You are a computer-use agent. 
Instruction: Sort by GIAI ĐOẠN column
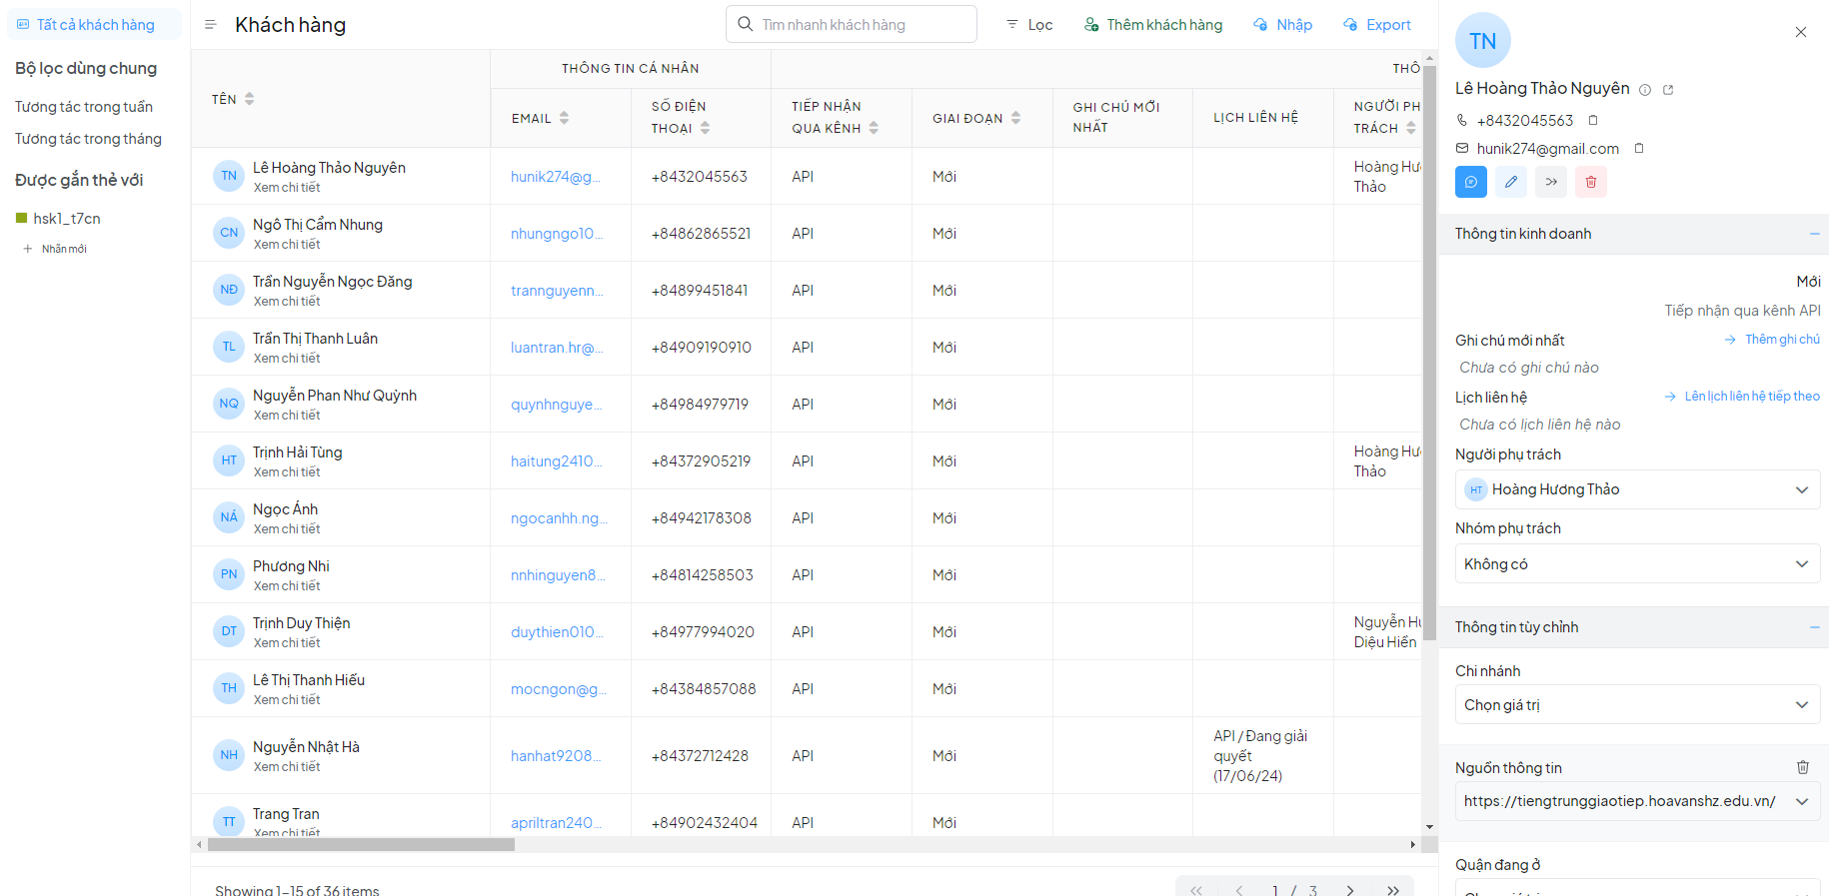[1015, 118]
